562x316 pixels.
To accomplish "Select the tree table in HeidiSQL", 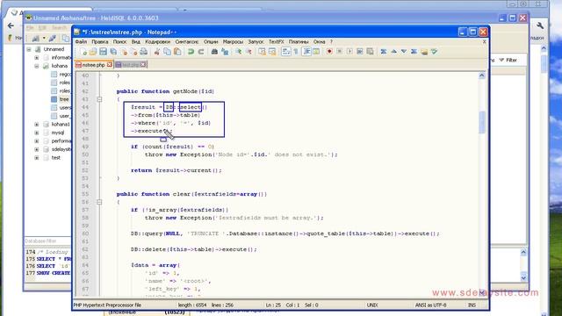I will 64,99.
